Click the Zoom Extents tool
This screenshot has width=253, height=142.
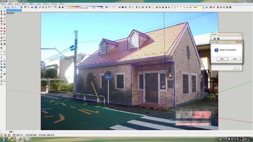coord(2,70)
